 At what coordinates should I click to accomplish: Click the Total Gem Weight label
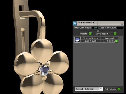point(83,28)
